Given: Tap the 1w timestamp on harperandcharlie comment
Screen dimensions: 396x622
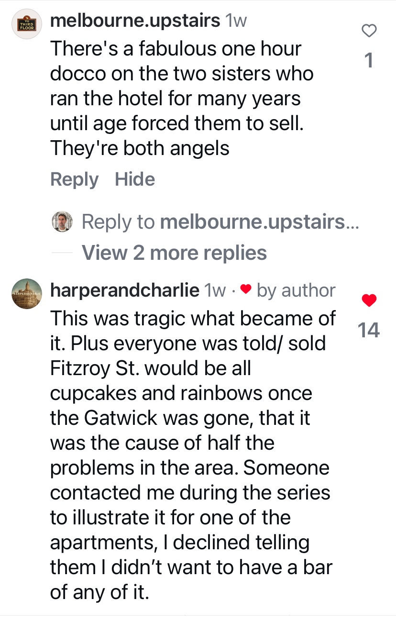Looking at the screenshot, I should pos(215,290).
